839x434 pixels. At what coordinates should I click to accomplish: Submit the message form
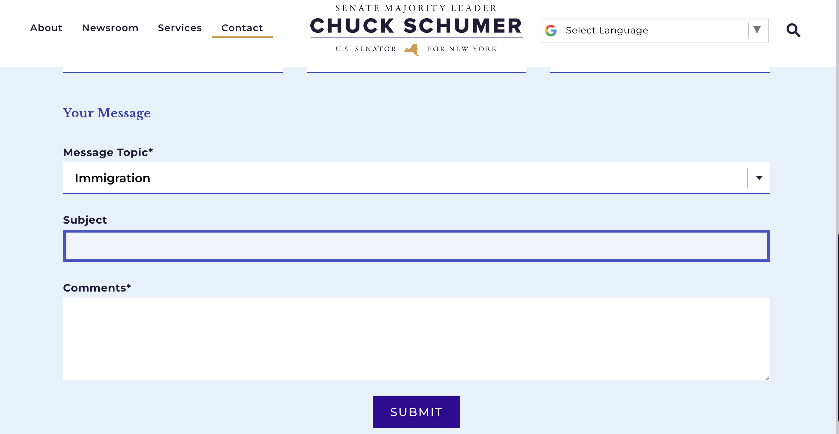[x=417, y=412]
